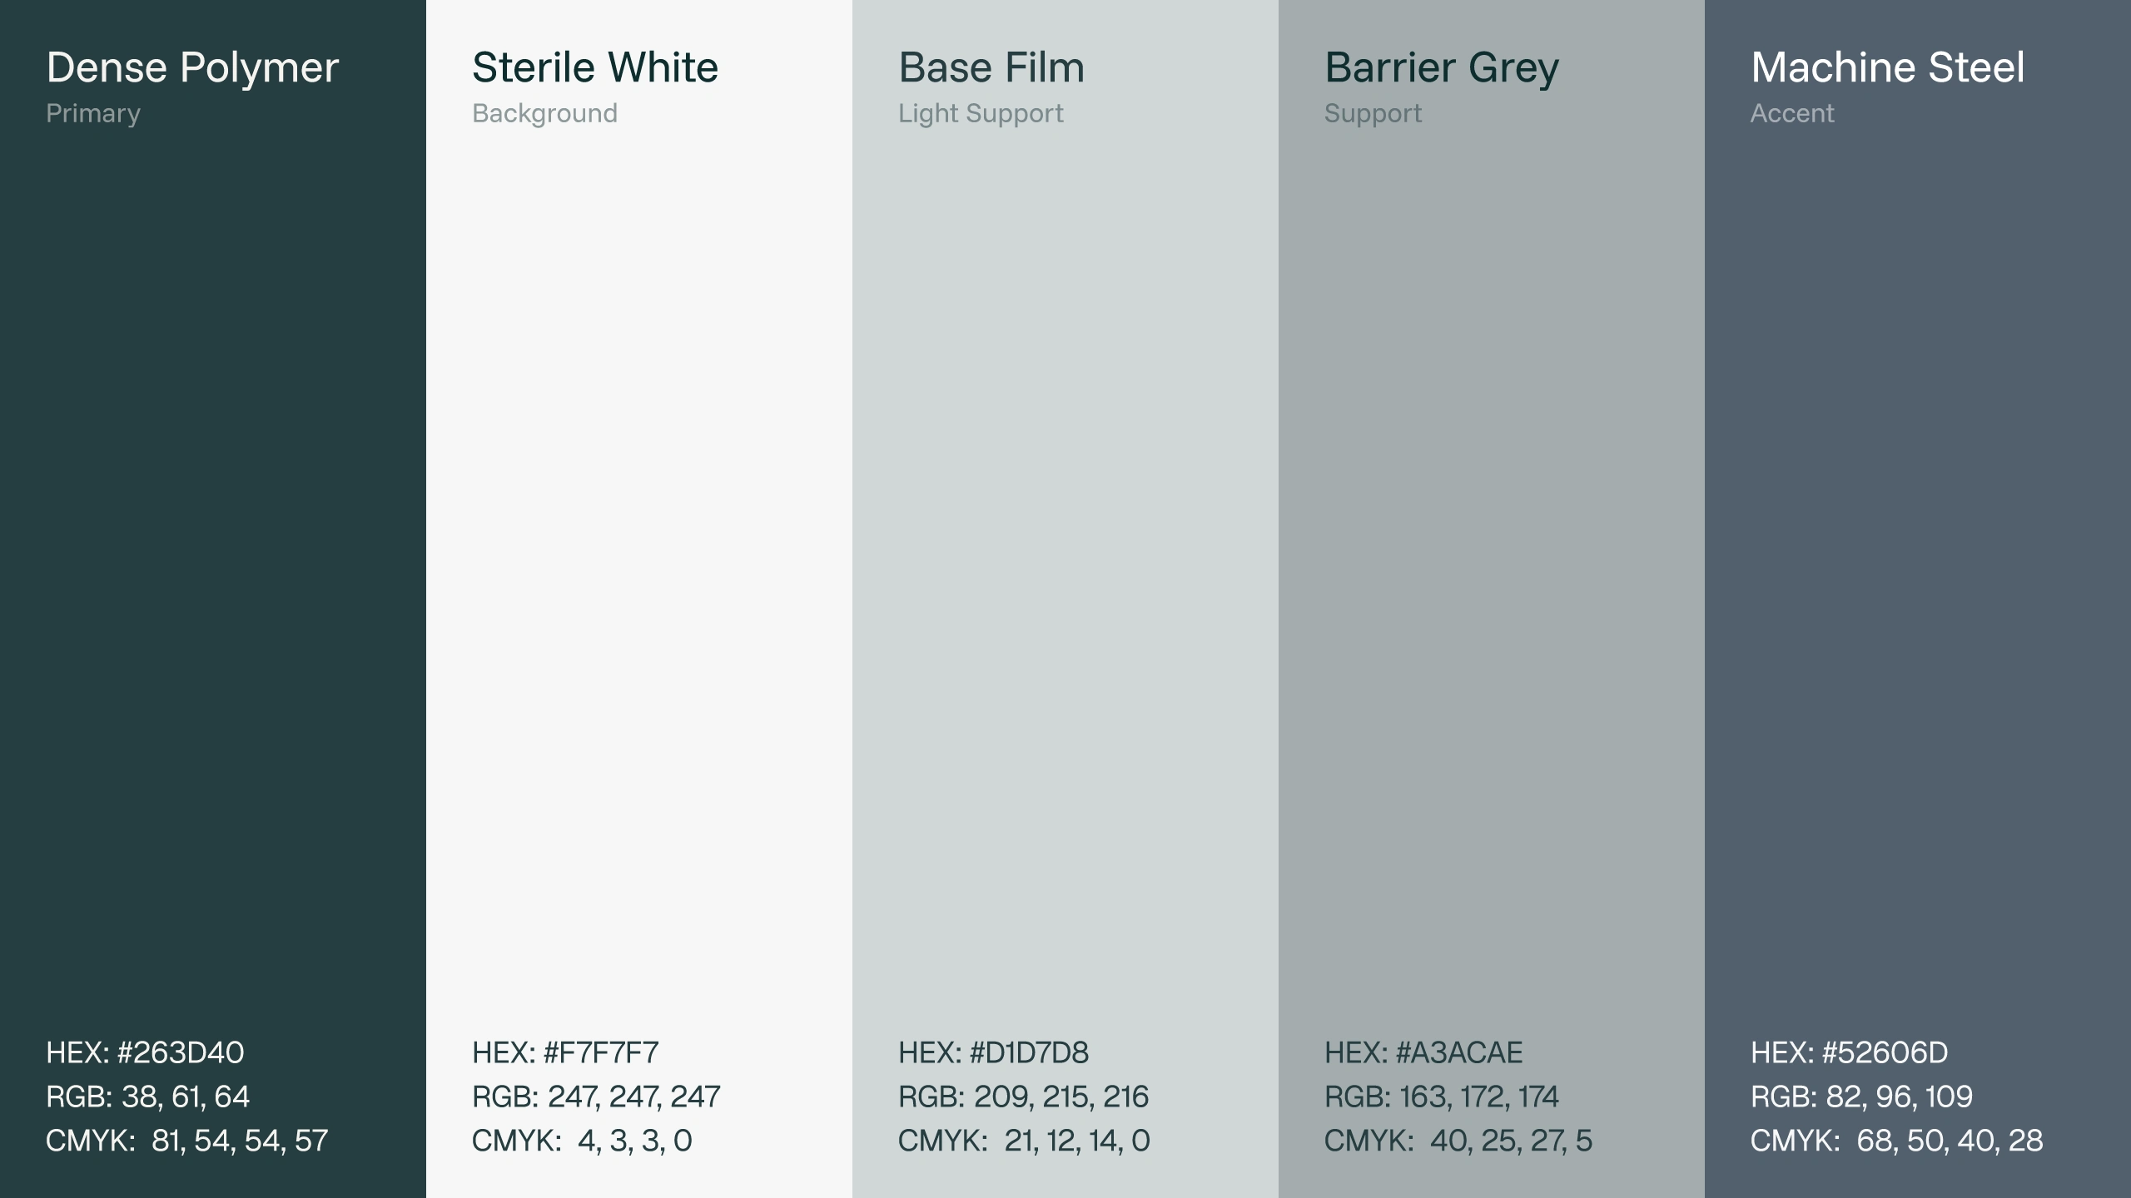Click the Accent role label

coord(1792,114)
